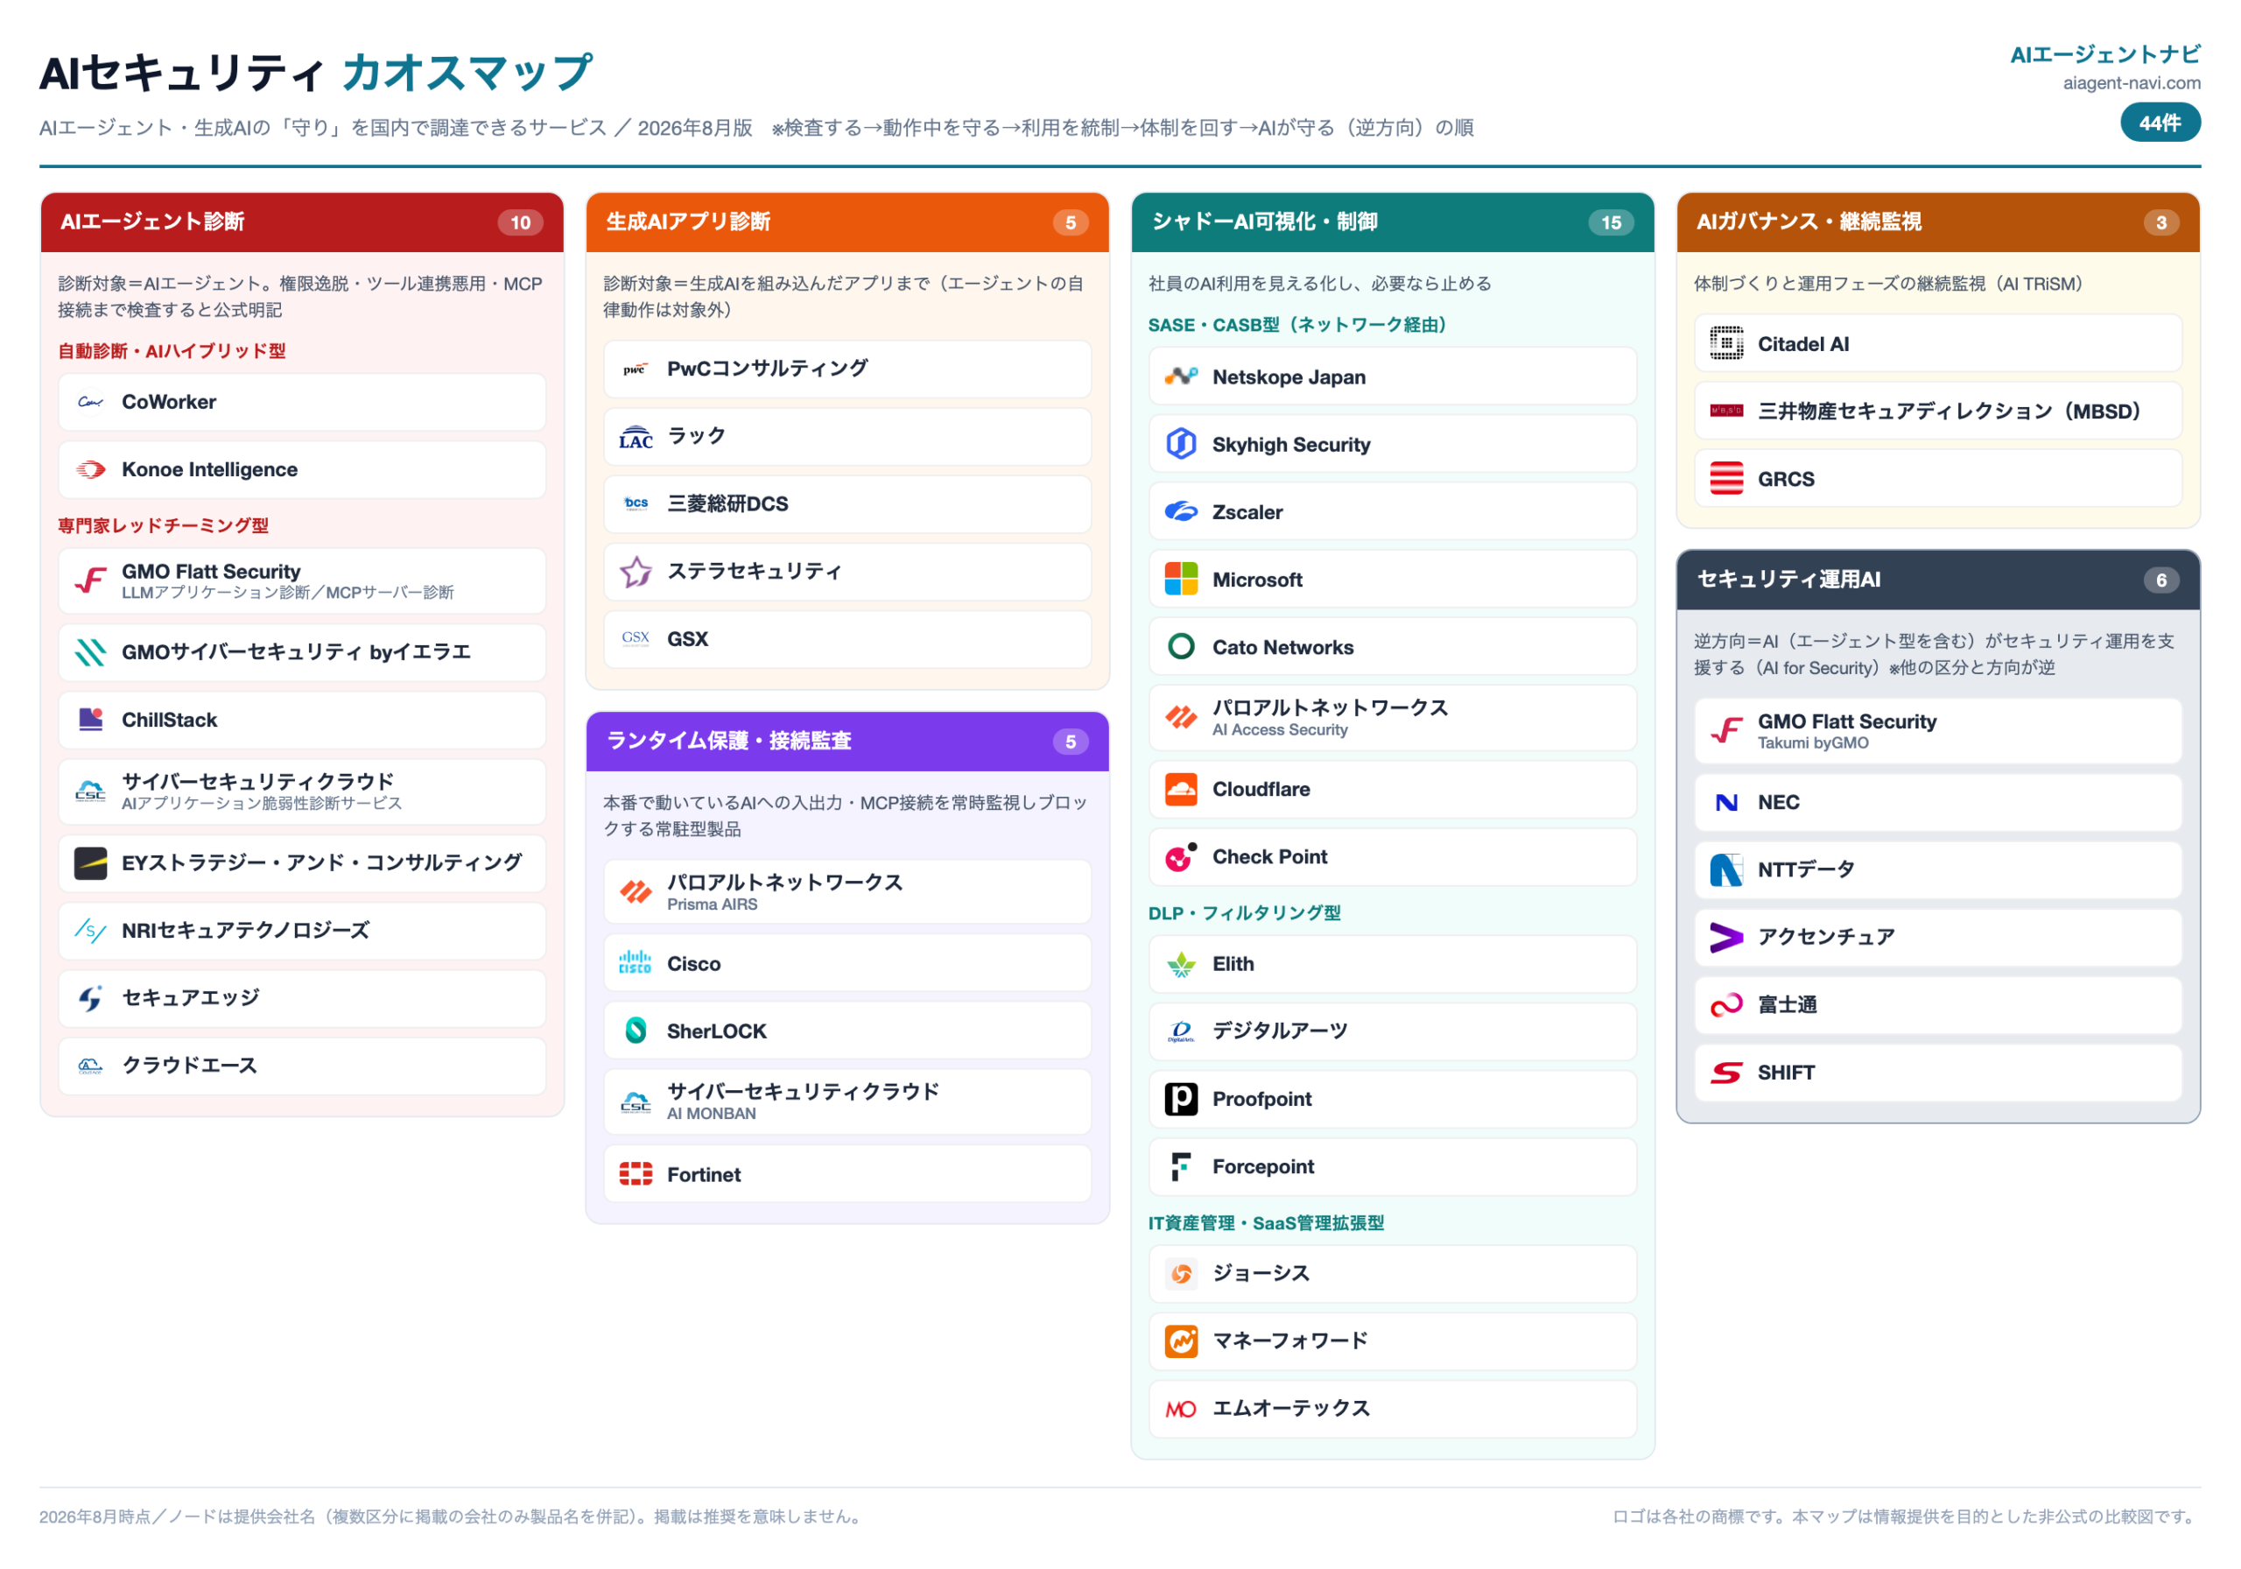Click the Skyhigh Security logo icon

[1182, 444]
